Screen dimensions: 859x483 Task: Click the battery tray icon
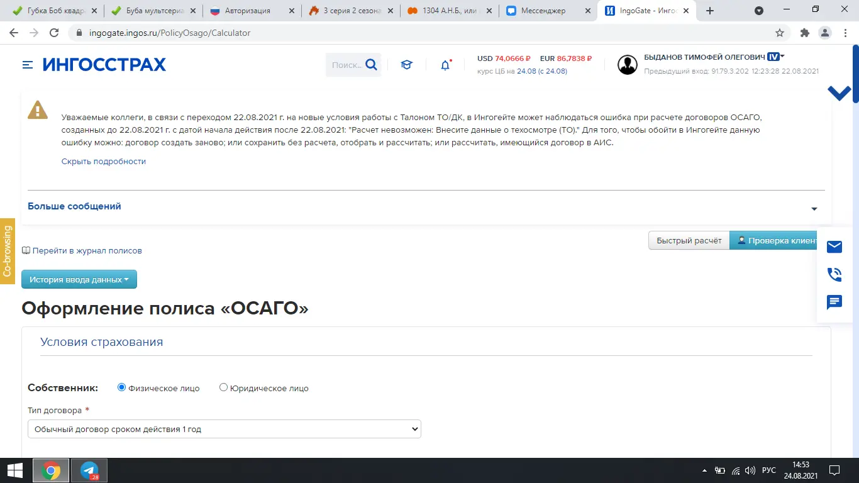tap(720, 470)
